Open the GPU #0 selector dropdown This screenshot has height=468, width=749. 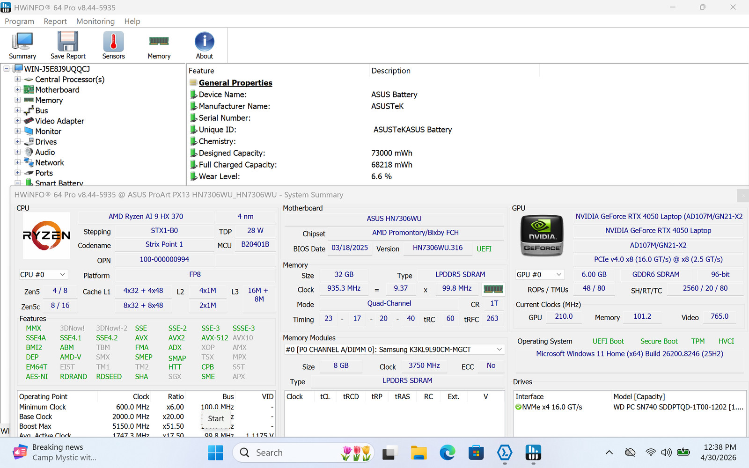(539, 275)
